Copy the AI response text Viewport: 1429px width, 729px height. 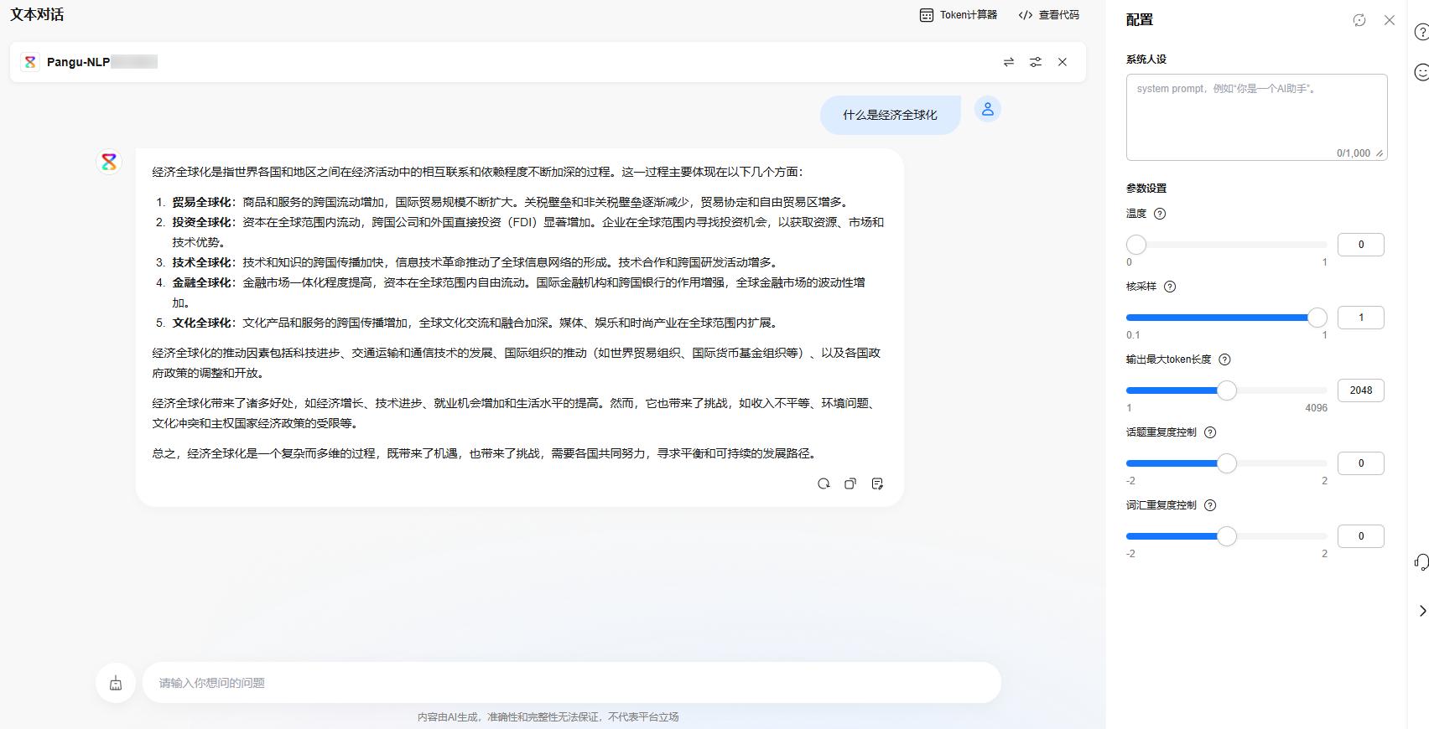(850, 483)
